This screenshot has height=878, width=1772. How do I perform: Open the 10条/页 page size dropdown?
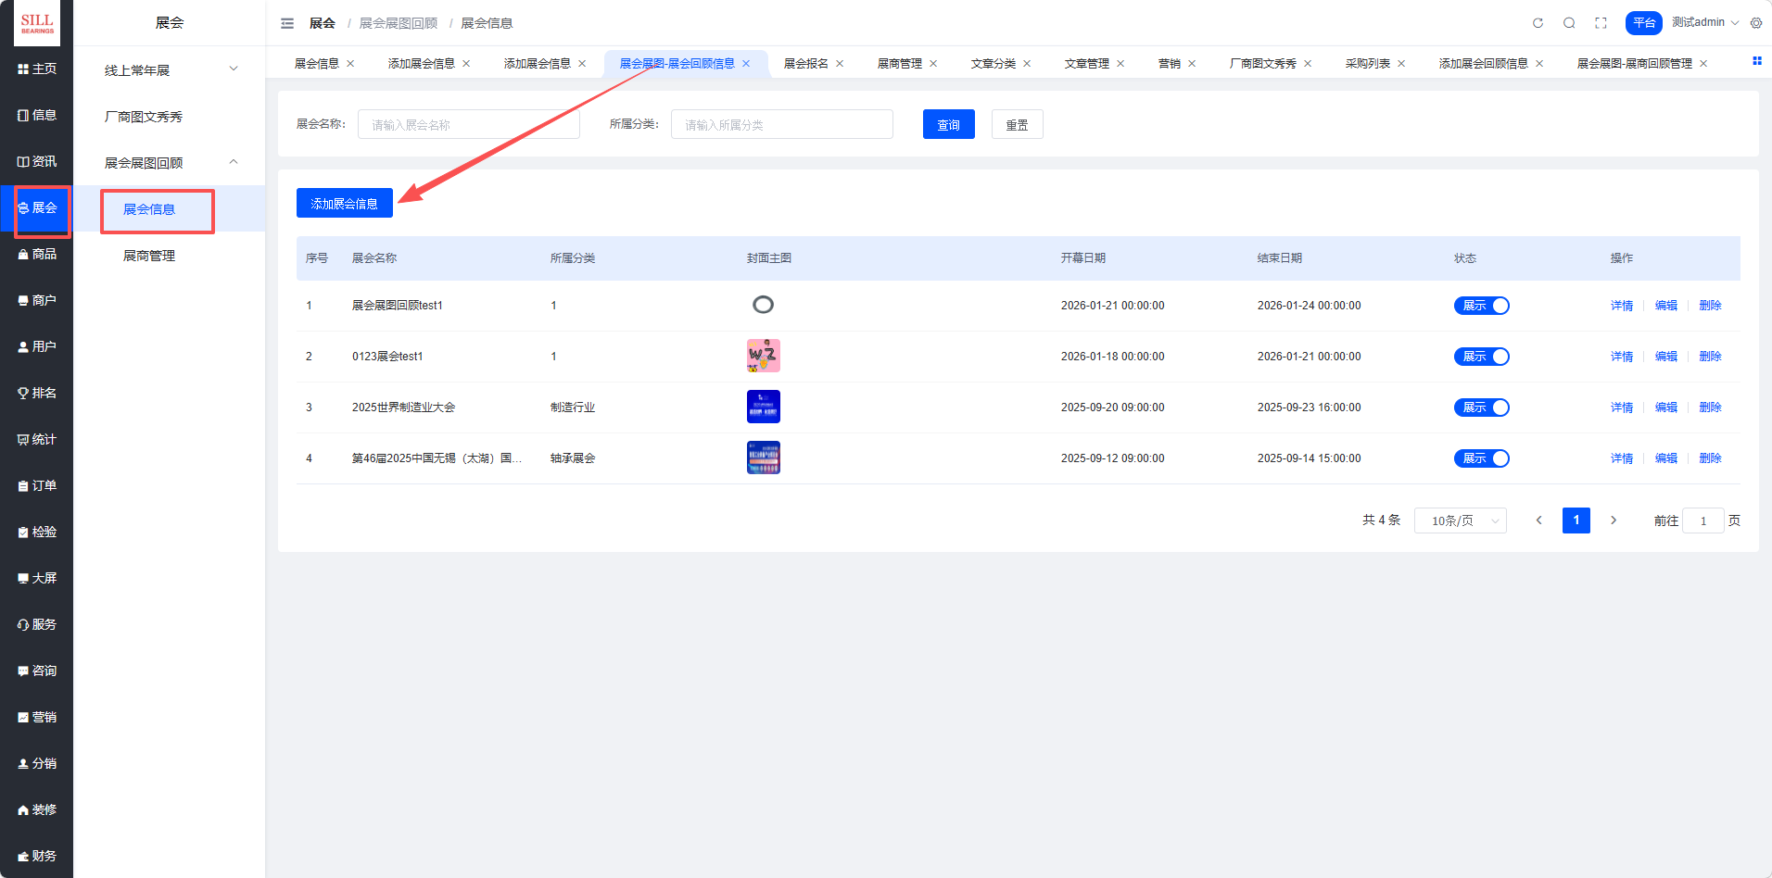coord(1460,521)
